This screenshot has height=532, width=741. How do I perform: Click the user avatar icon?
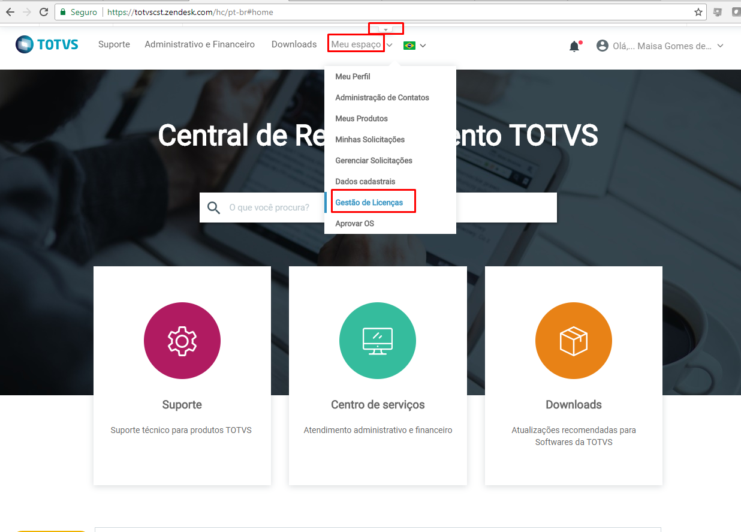pyautogui.click(x=603, y=46)
